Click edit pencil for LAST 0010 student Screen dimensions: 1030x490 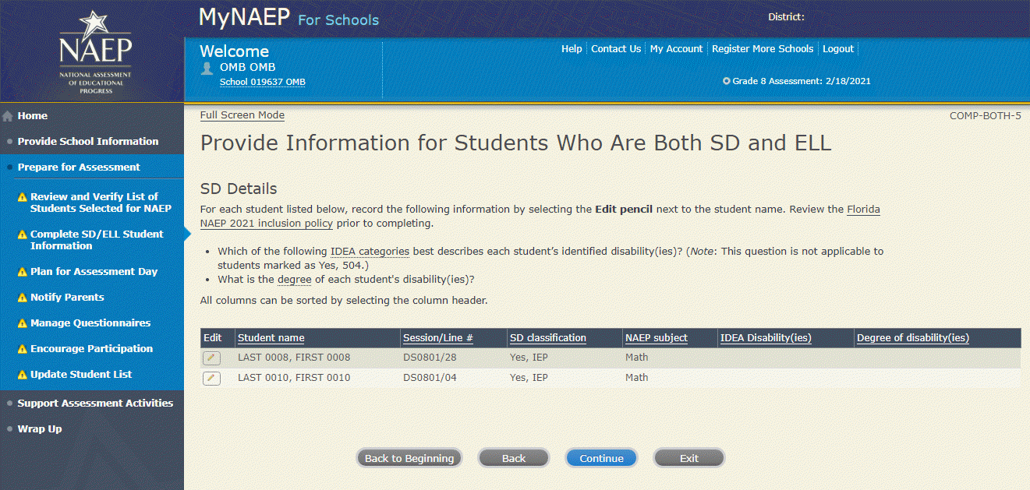pyautogui.click(x=211, y=379)
